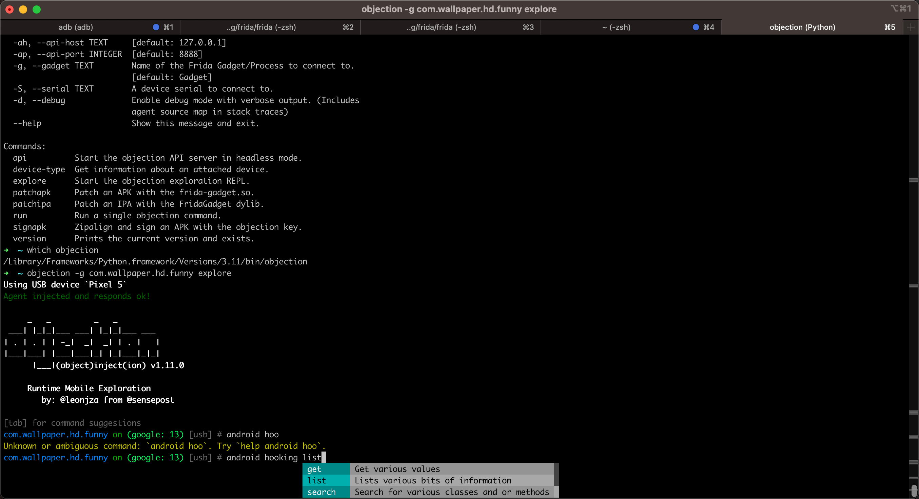Click 'Lists various bits of information' description
The height and width of the screenshot is (499, 919).
433,480
